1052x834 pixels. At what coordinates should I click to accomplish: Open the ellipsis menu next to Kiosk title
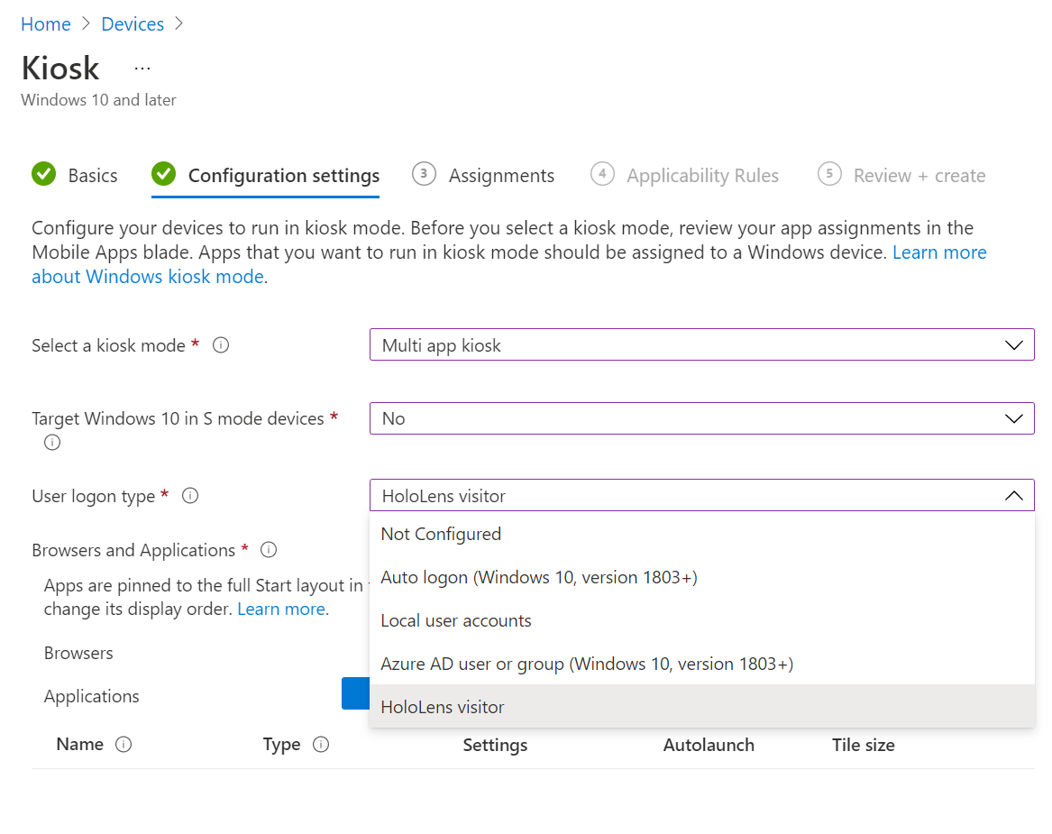coord(142,69)
